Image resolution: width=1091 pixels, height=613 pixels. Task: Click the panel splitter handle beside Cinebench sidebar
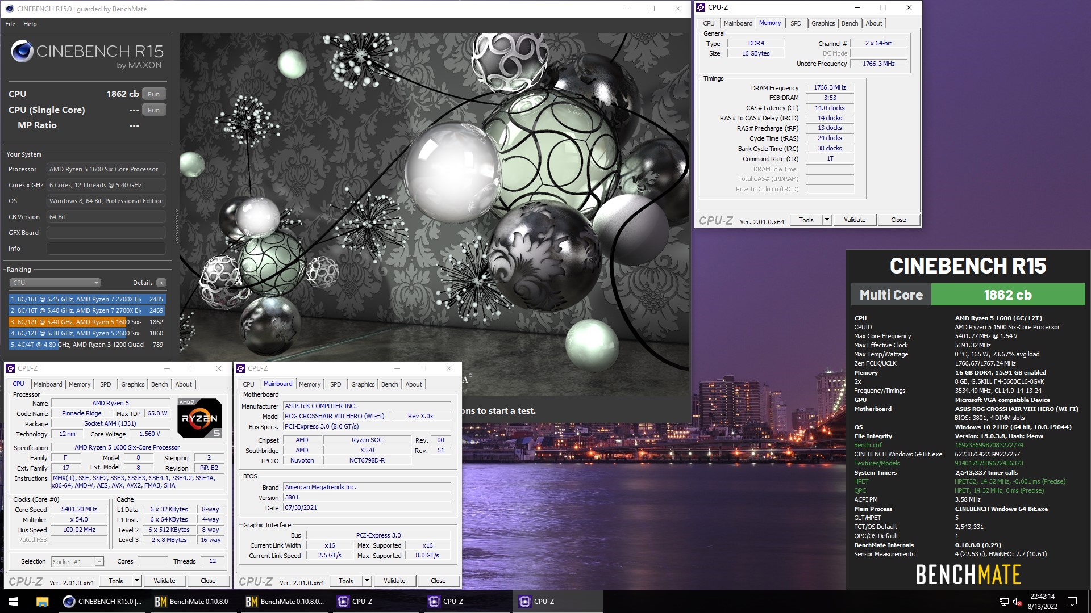click(176, 227)
